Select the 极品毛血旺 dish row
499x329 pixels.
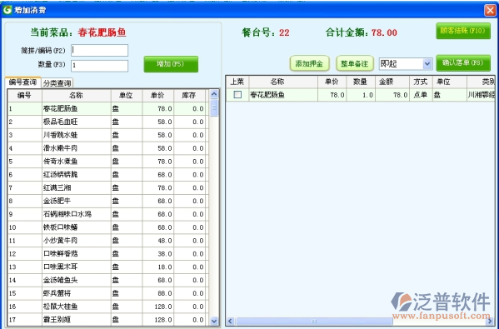(x=107, y=122)
